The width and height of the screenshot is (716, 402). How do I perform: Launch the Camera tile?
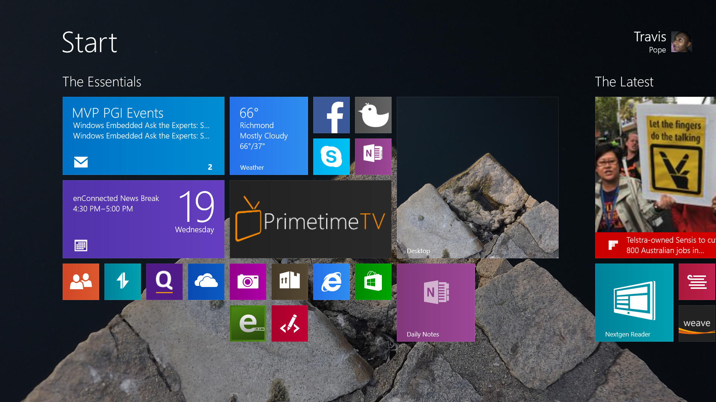pos(248,282)
